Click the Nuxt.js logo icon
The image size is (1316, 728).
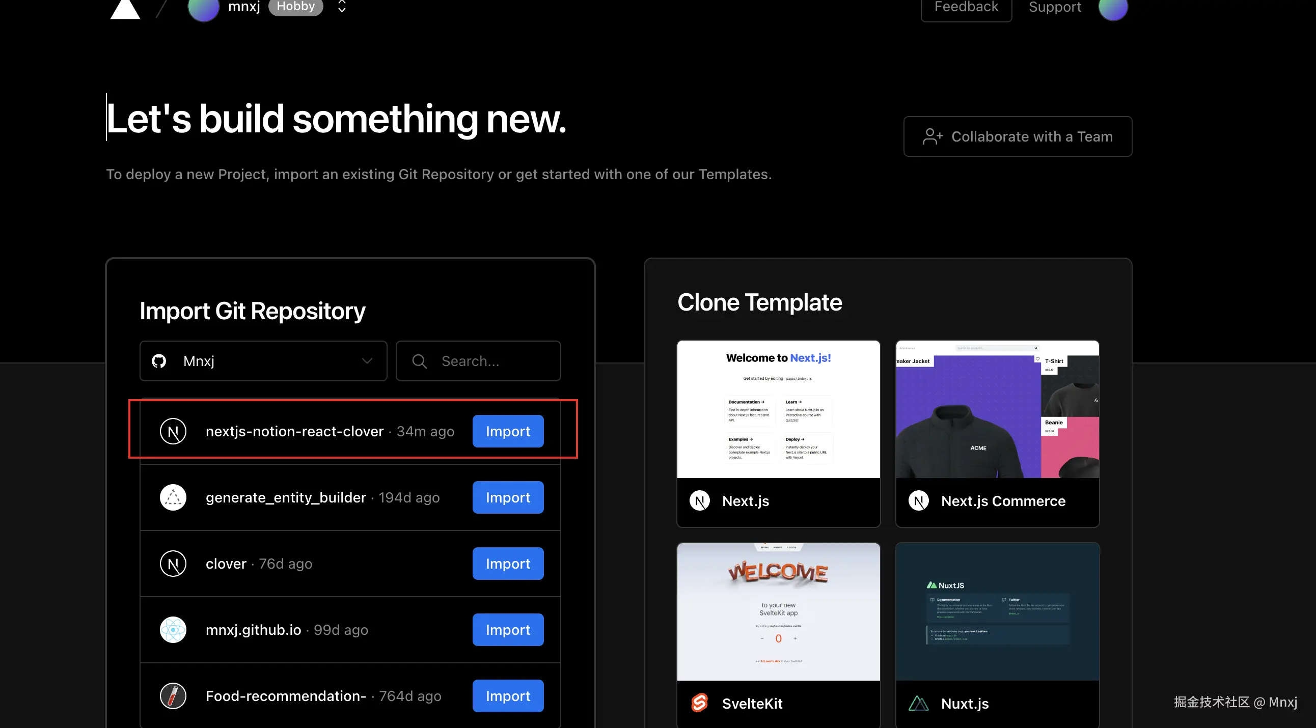point(919,703)
